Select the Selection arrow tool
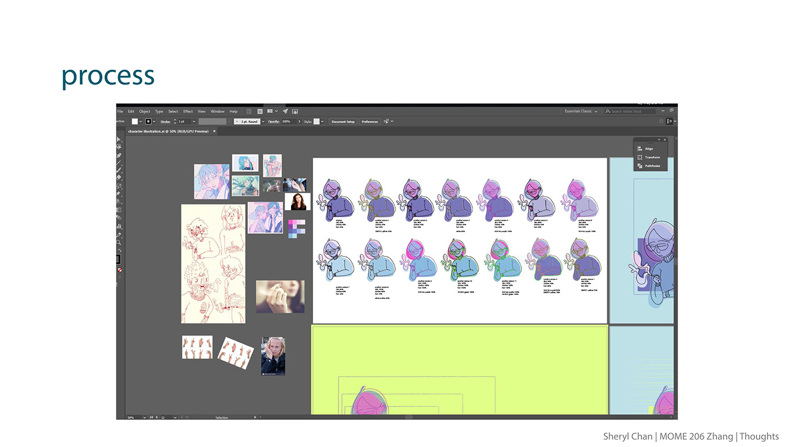The image size is (794, 447). [x=119, y=140]
